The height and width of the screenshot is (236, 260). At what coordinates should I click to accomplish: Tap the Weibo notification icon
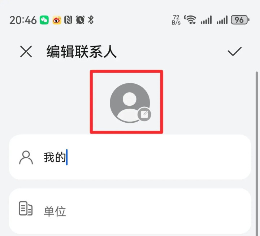pyautogui.click(x=57, y=20)
